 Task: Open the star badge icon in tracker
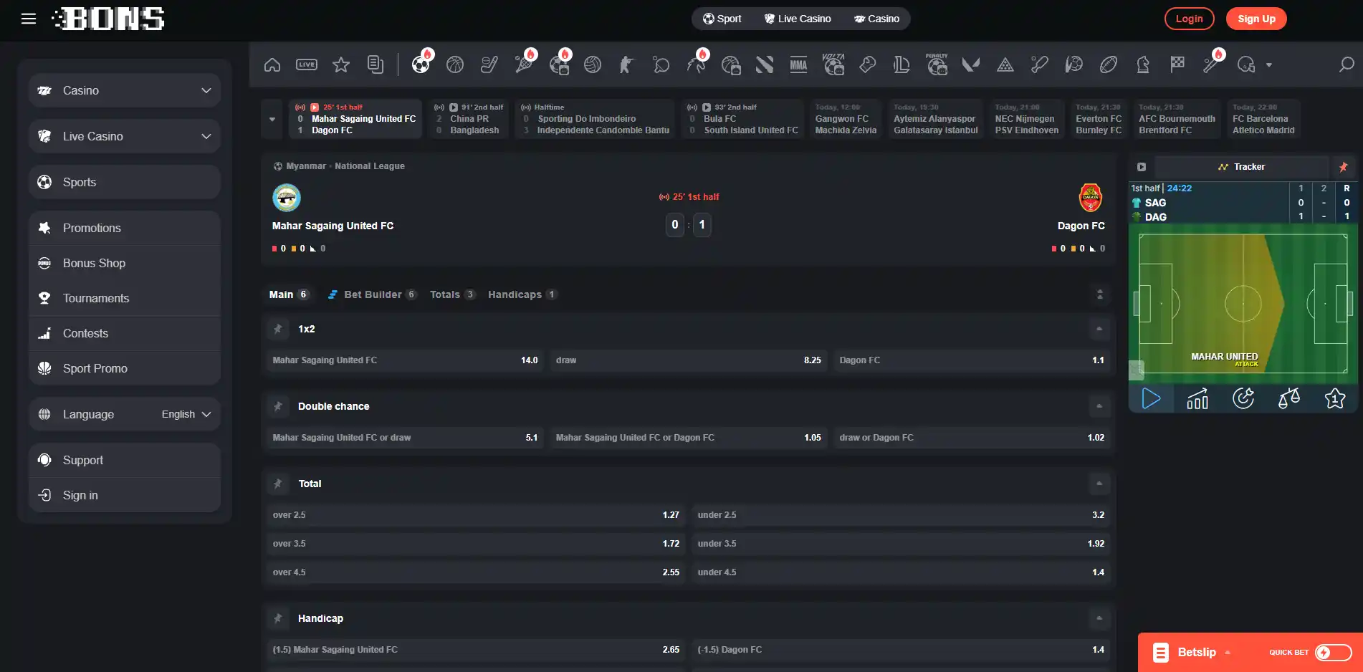1335,398
